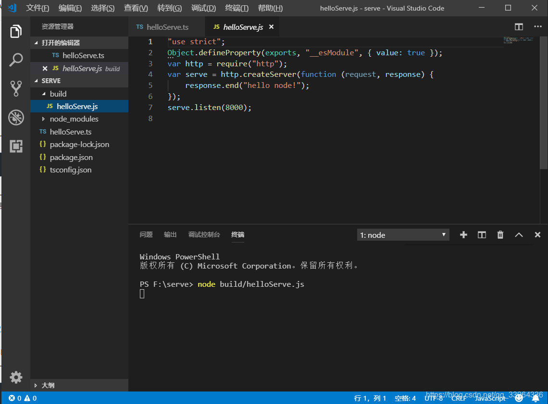
Task: Create a new terminal with plus icon
Action: [x=463, y=234]
